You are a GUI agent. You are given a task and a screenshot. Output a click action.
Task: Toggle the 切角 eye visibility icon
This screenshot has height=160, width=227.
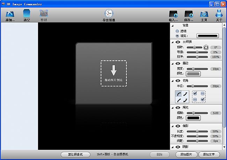point(178,81)
